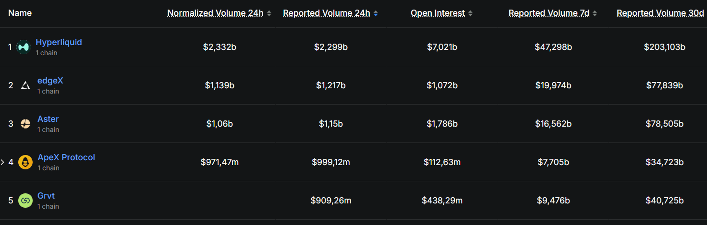Sort by Normalized Volume 24h arrows

[x=269, y=13]
